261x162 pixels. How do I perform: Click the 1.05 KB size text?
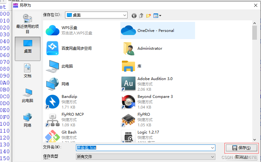144,125
